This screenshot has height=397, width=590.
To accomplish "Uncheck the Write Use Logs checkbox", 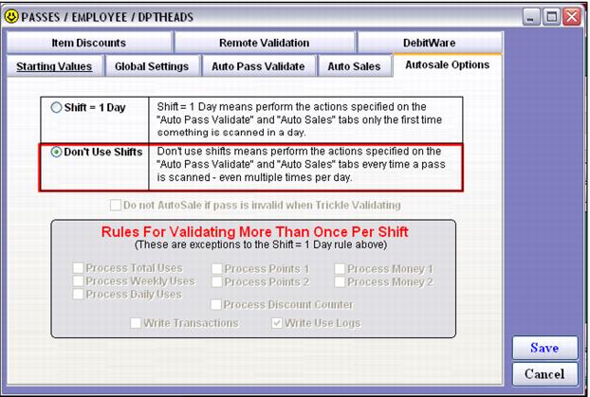I will (x=277, y=323).
